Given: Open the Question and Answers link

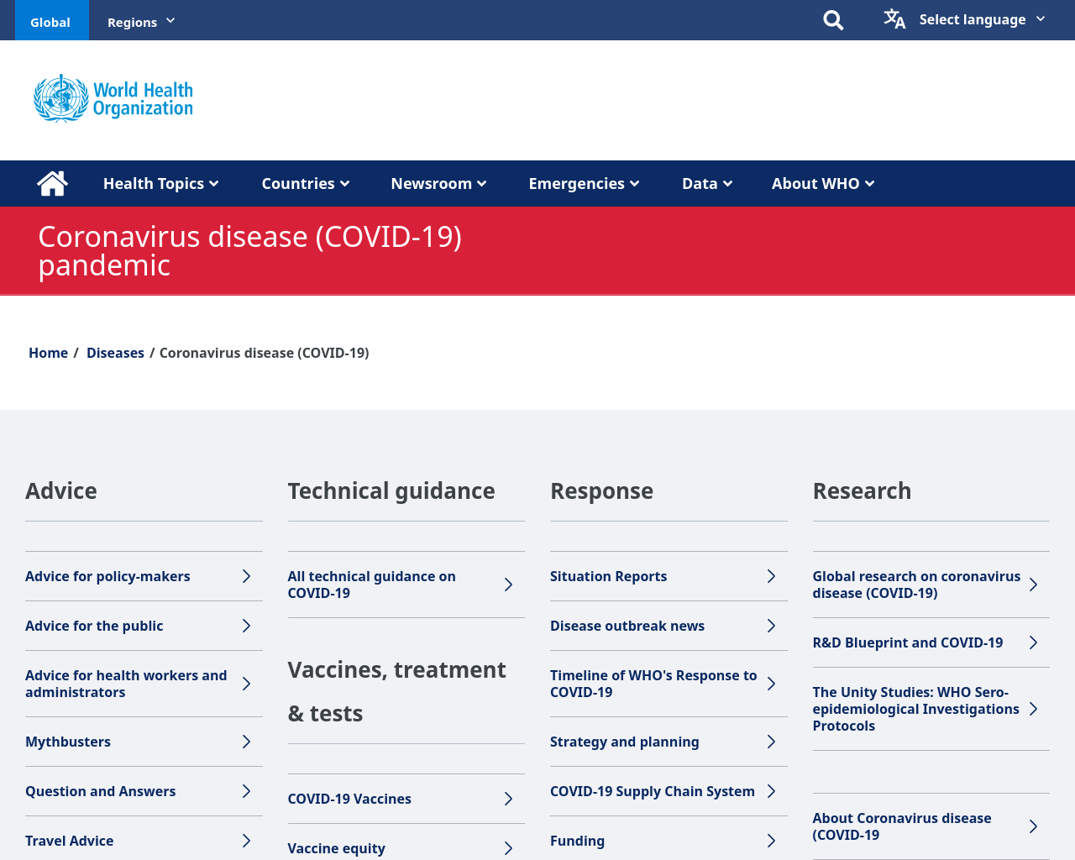Looking at the screenshot, I should click(x=100, y=791).
